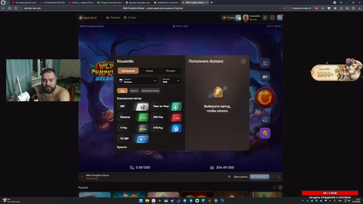Click the fullscreen icon beside the heart
This screenshot has height=204, width=363.
click(278, 177)
